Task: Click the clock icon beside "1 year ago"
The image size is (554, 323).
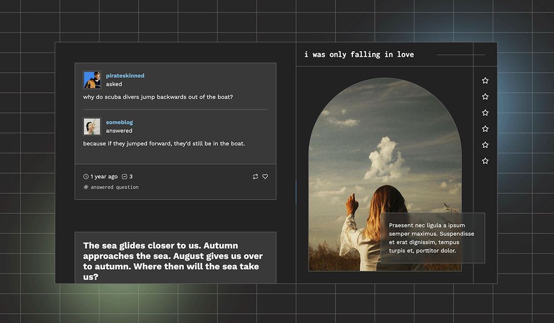Action: [x=86, y=176]
